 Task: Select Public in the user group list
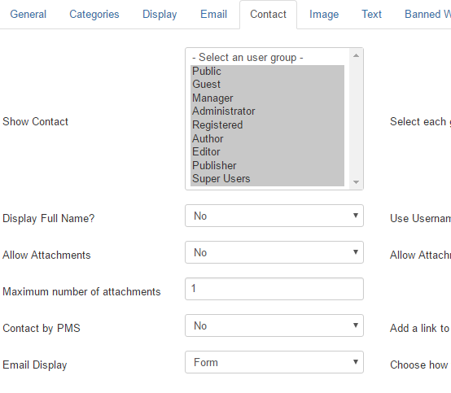click(267, 71)
